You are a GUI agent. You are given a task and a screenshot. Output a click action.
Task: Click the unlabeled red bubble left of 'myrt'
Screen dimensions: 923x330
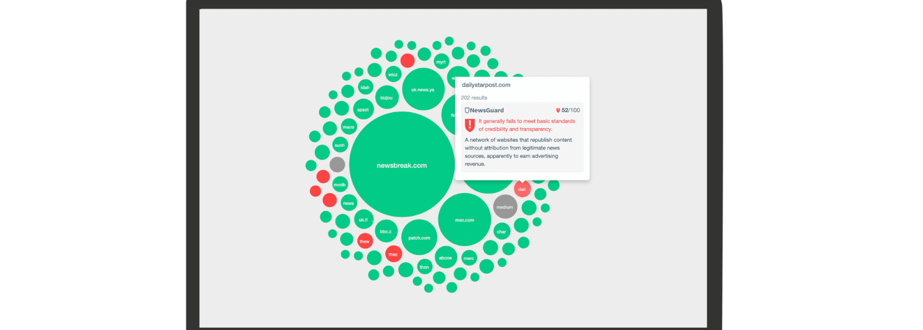[408, 60]
